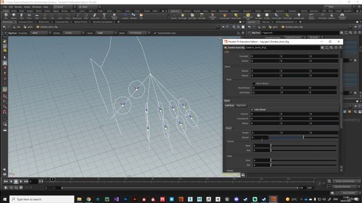362x203 pixels.
Task: Switch to the Geometry Spreadsheet tab
Action: [x=102, y=22]
